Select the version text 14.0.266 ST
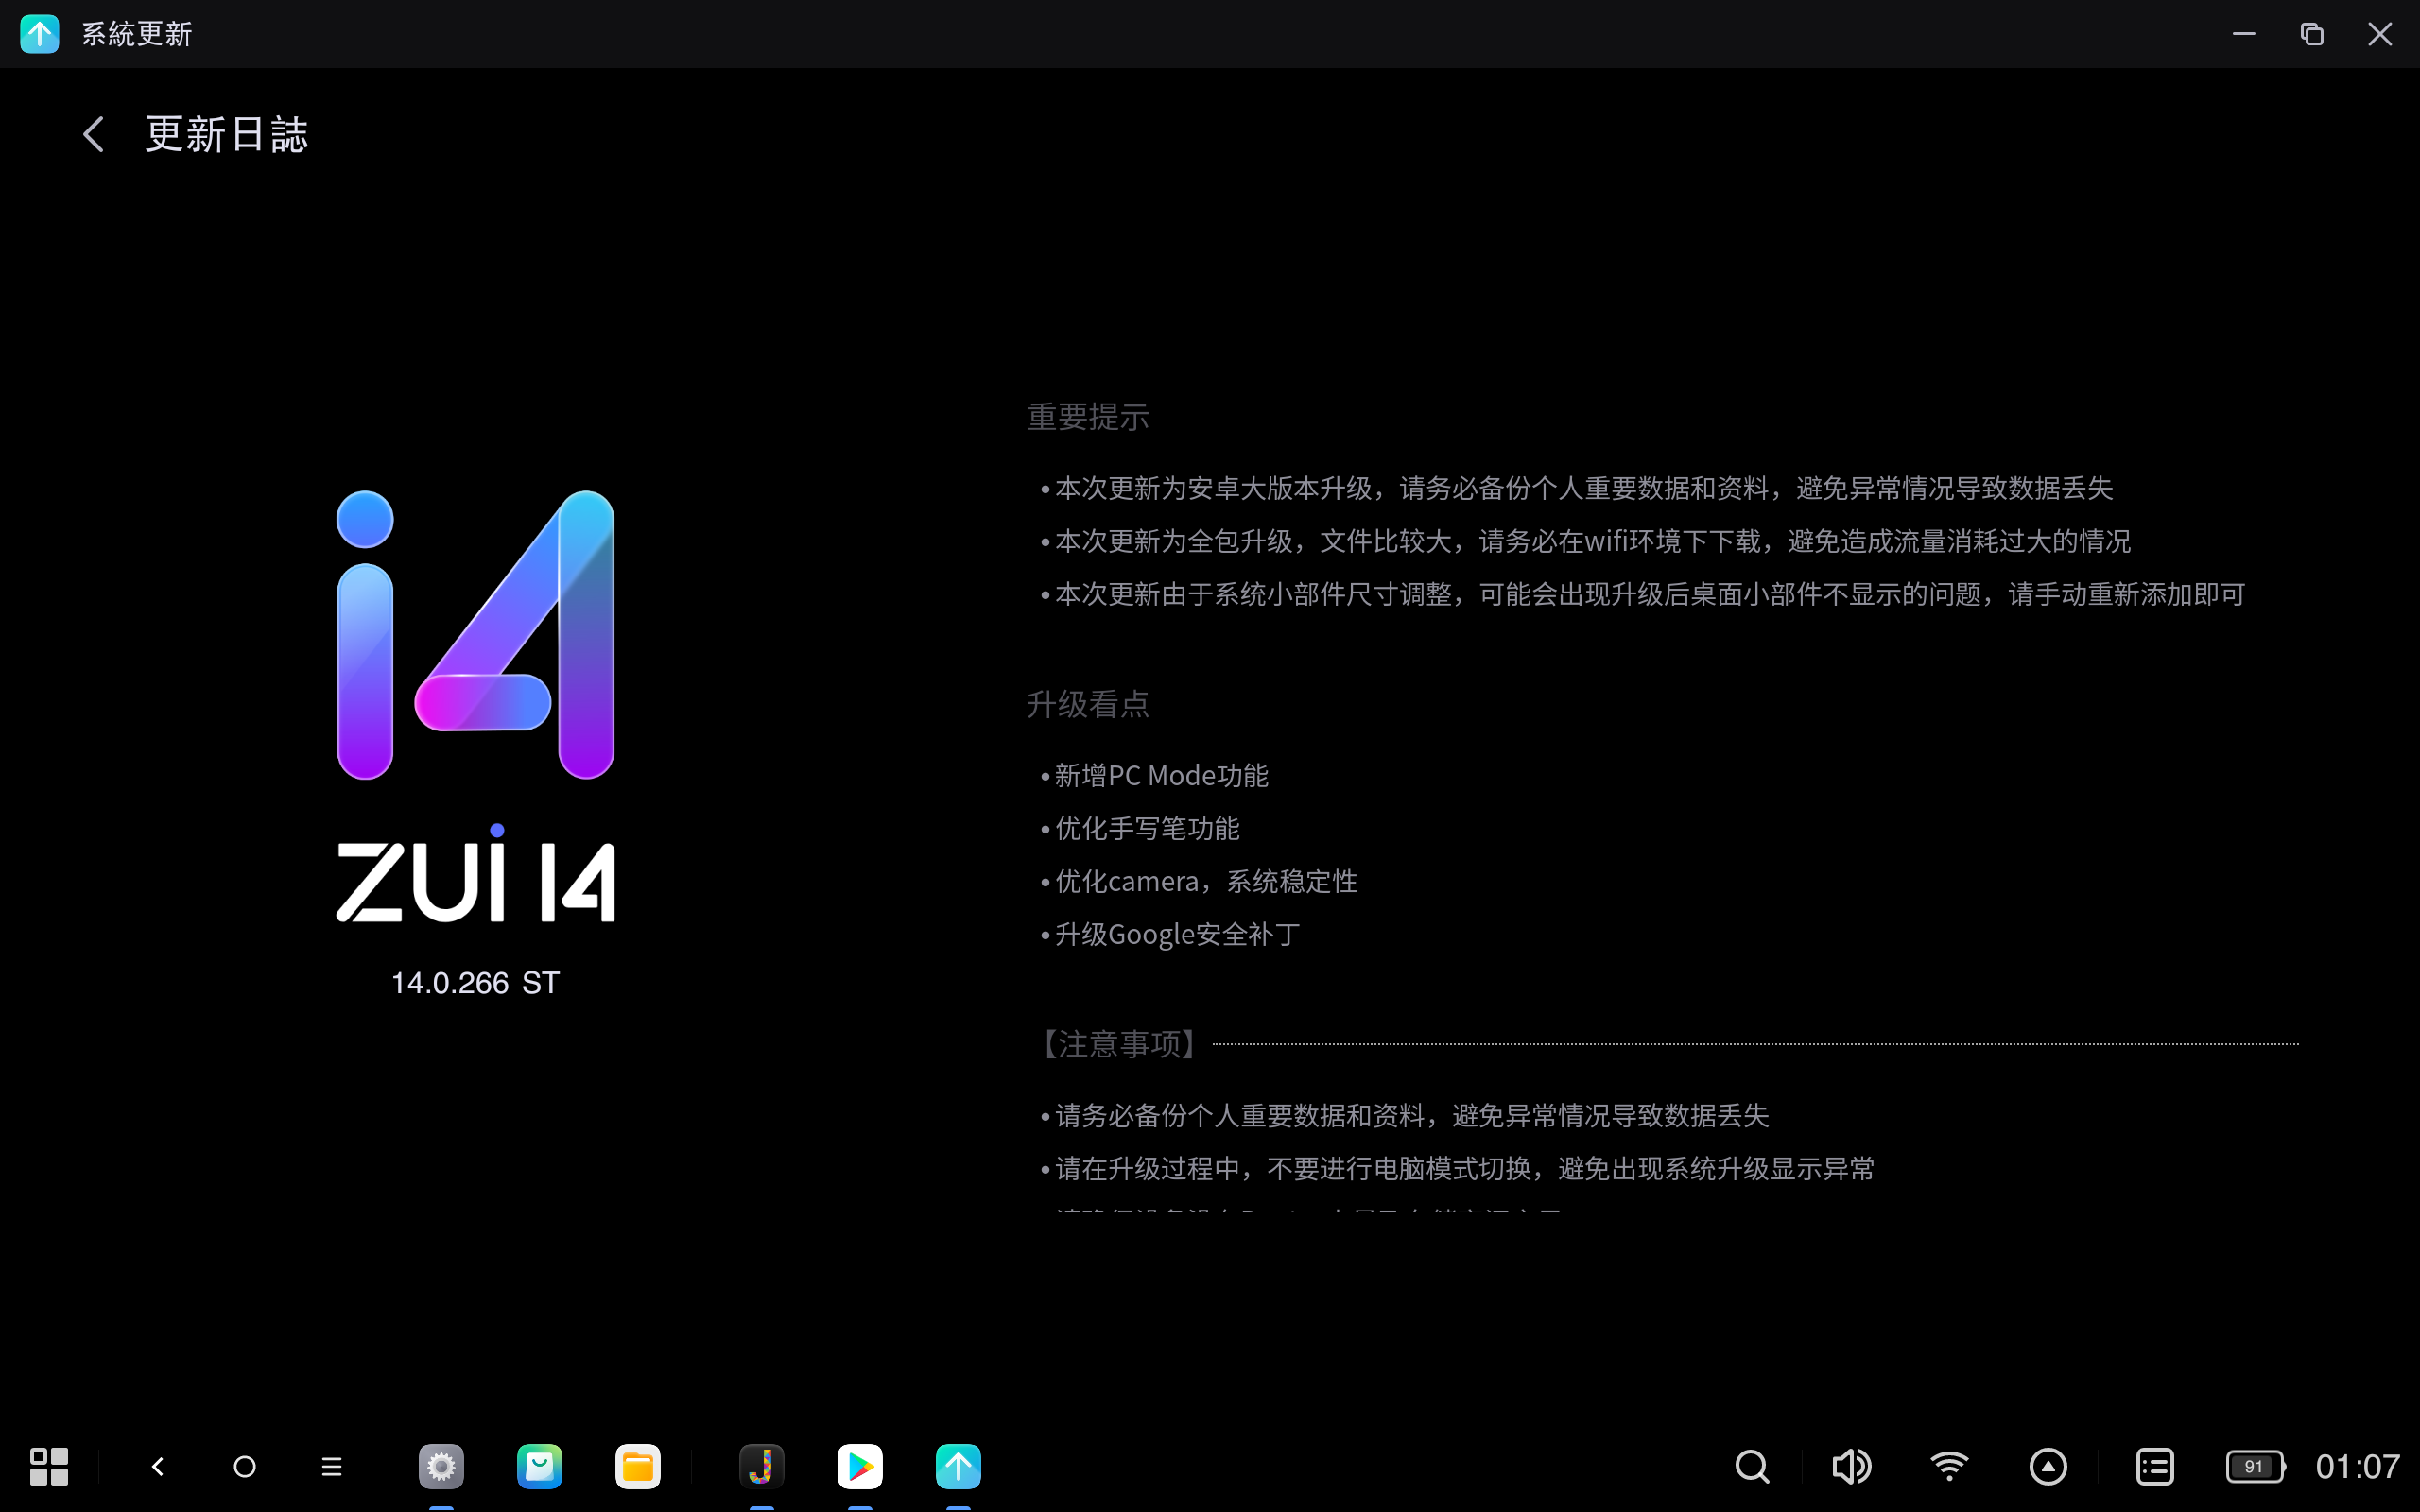This screenshot has width=2420, height=1512. [475, 983]
